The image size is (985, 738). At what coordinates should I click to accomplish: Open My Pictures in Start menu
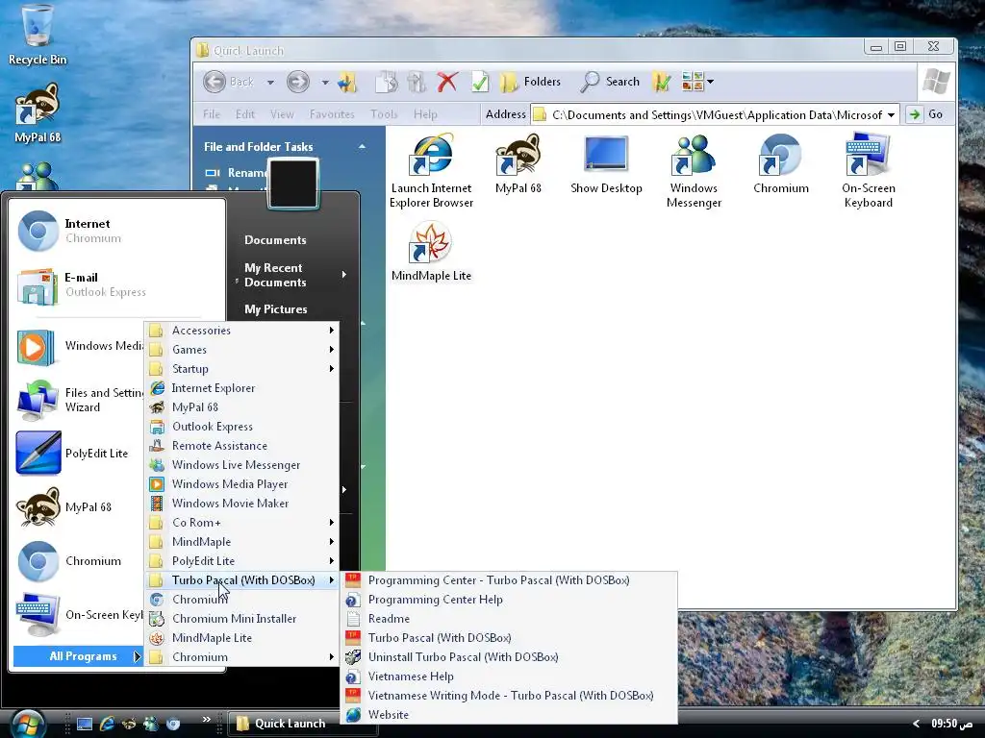(x=276, y=308)
